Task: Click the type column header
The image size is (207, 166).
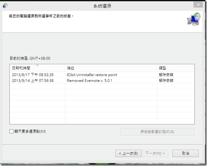Action: 175,68
